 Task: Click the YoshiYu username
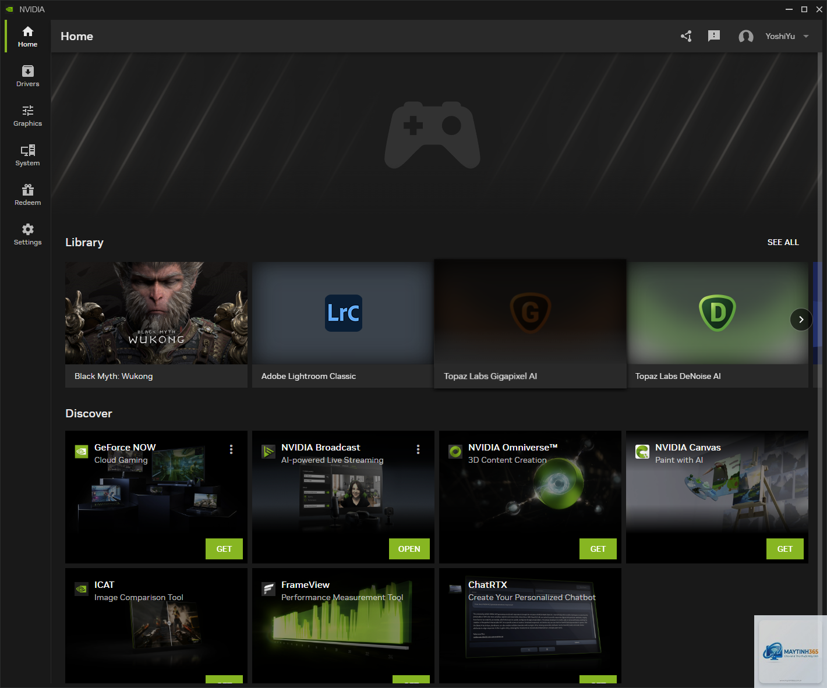780,36
